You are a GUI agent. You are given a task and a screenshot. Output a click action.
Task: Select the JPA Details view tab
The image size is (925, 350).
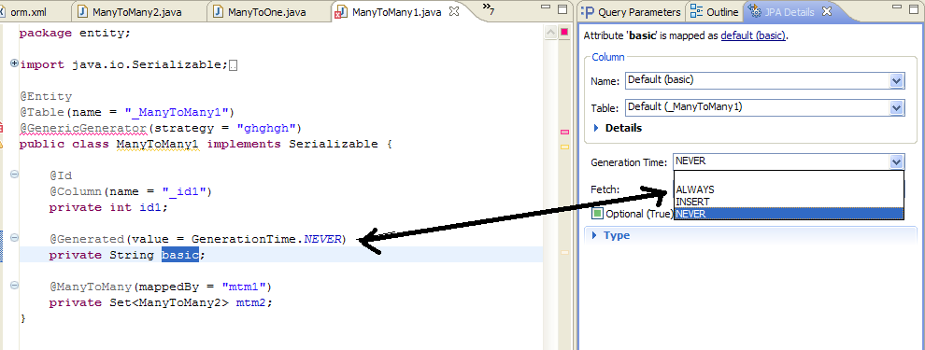point(790,12)
